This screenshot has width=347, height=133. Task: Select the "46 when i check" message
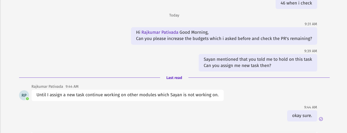click(x=296, y=3)
